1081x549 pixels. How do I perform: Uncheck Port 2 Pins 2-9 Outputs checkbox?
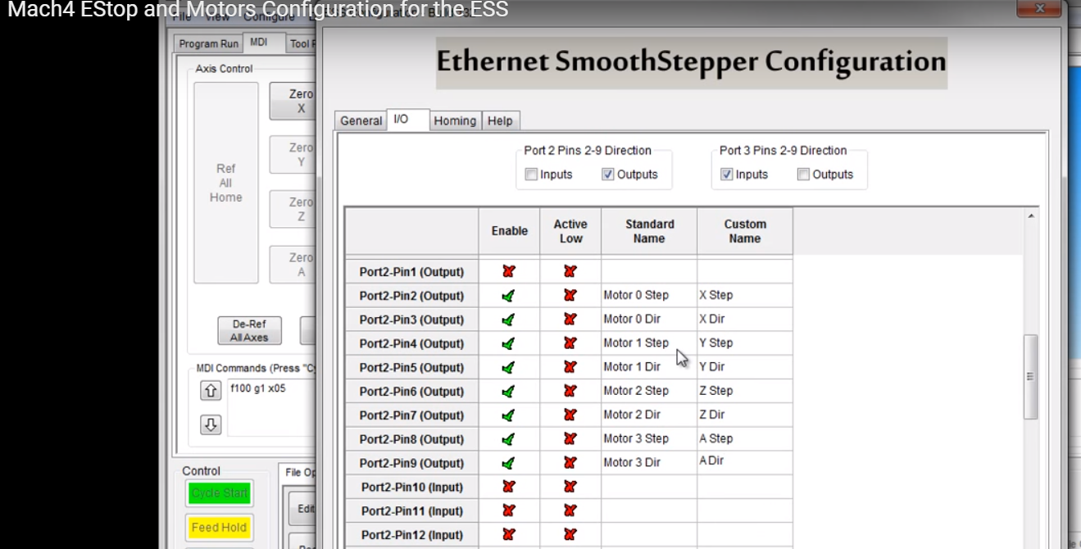[x=608, y=175]
